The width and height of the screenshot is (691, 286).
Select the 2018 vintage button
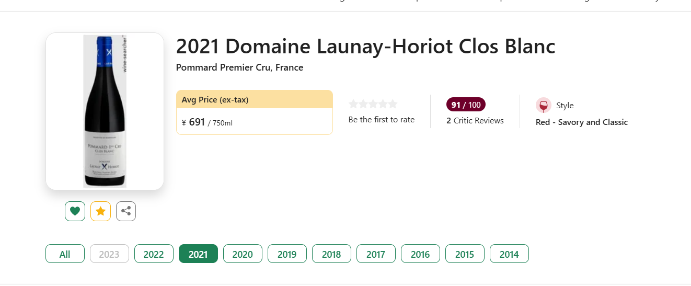(x=331, y=254)
